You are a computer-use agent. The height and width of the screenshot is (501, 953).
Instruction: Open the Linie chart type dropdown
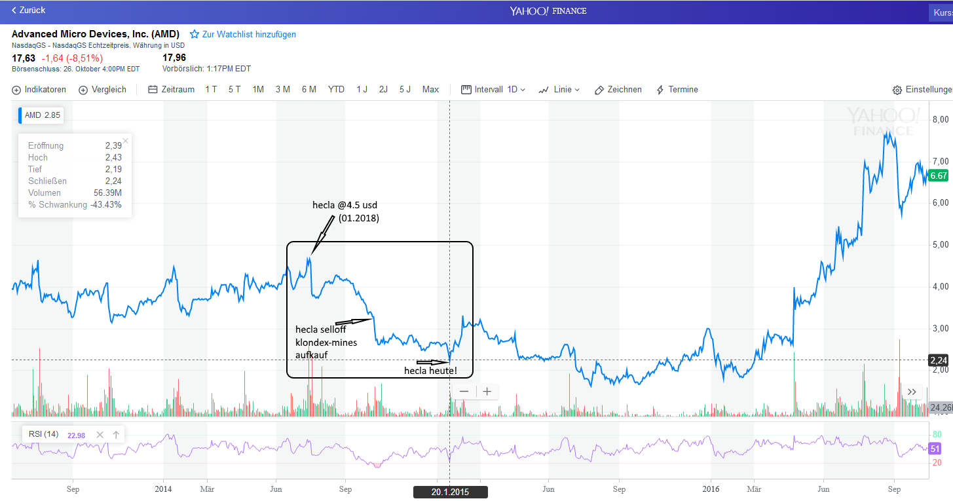point(563,89)
